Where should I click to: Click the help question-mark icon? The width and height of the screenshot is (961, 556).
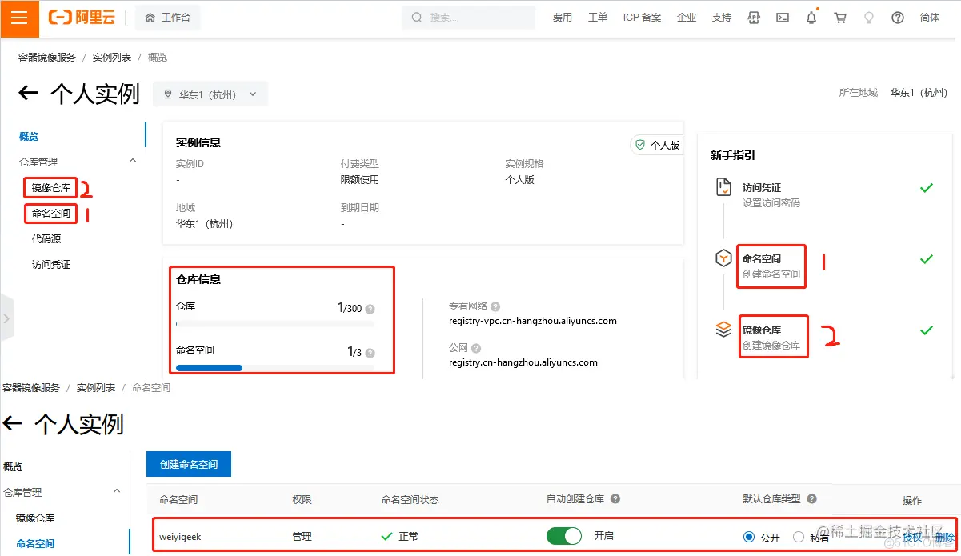(x=897, y=17)
